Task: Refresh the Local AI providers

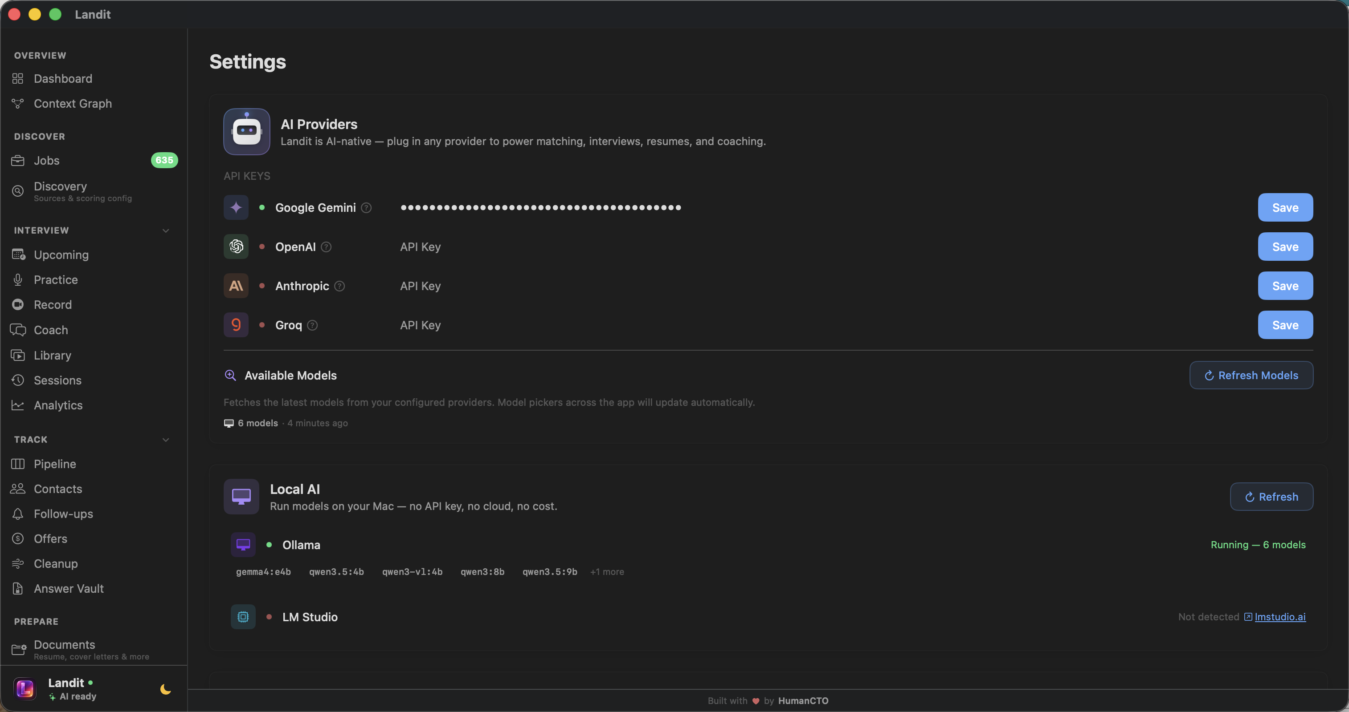Action: (x=1271, y=497)
